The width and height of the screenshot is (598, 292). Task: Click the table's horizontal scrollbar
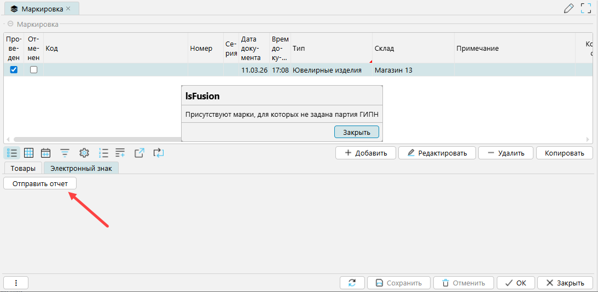pos(98,140)
